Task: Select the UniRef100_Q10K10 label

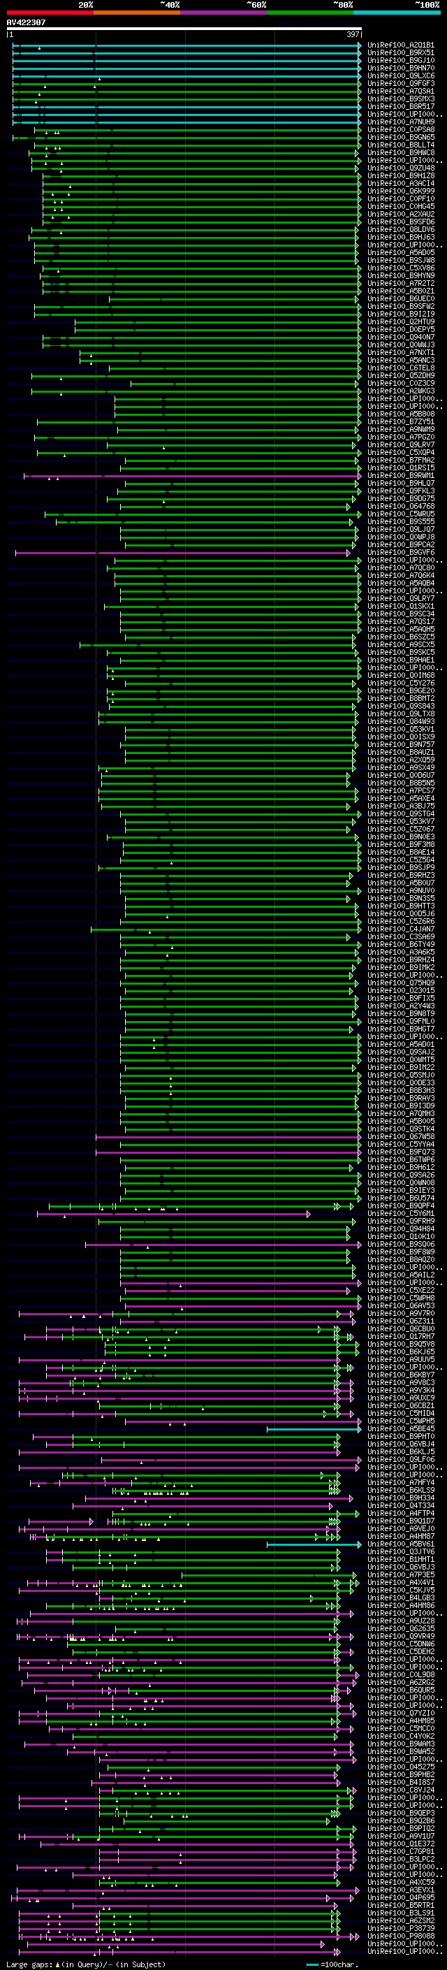Action: pos(401,1237)
